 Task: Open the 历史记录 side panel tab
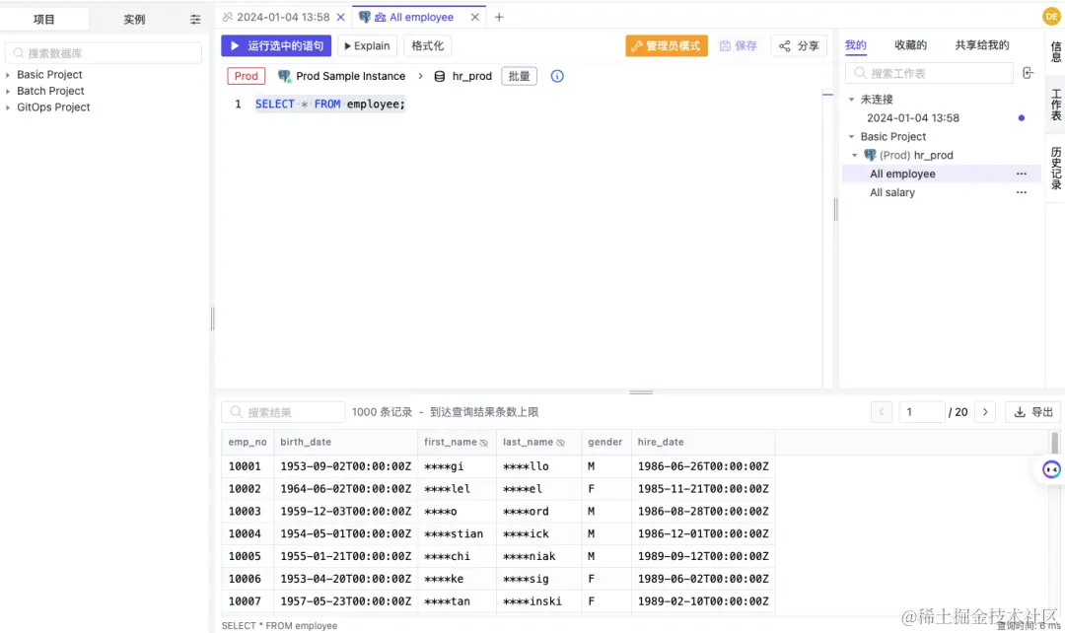pos(1055,168)
